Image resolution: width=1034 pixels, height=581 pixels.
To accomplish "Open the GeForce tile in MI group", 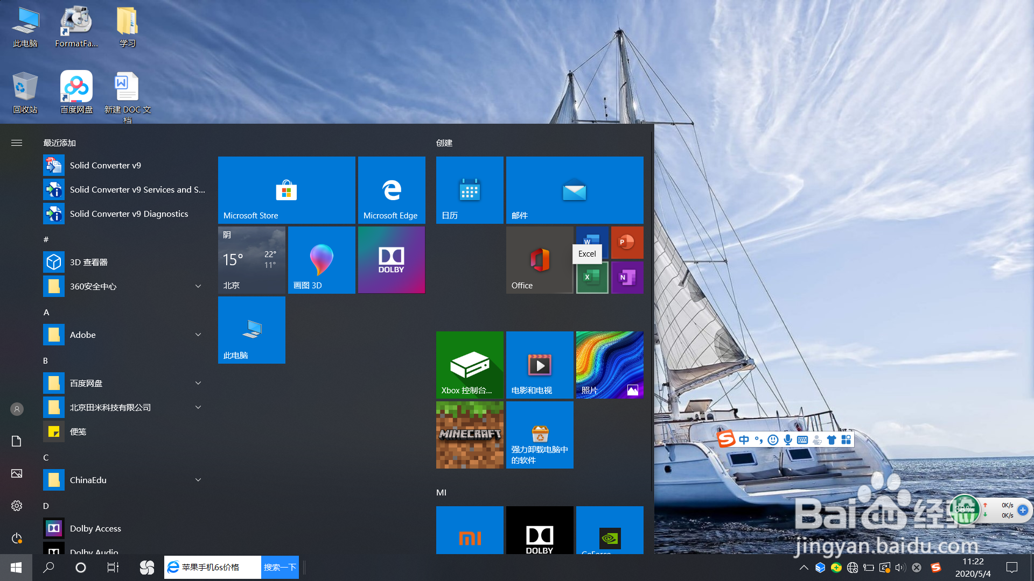I will (610, 530).
